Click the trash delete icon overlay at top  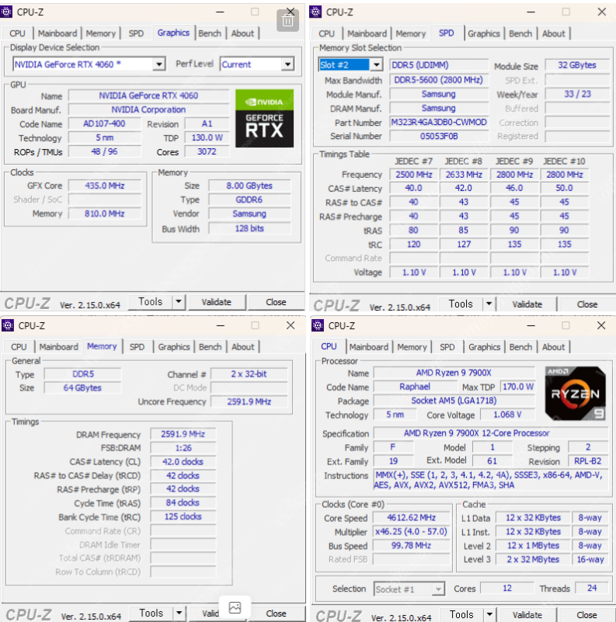(x=287, y=20)
